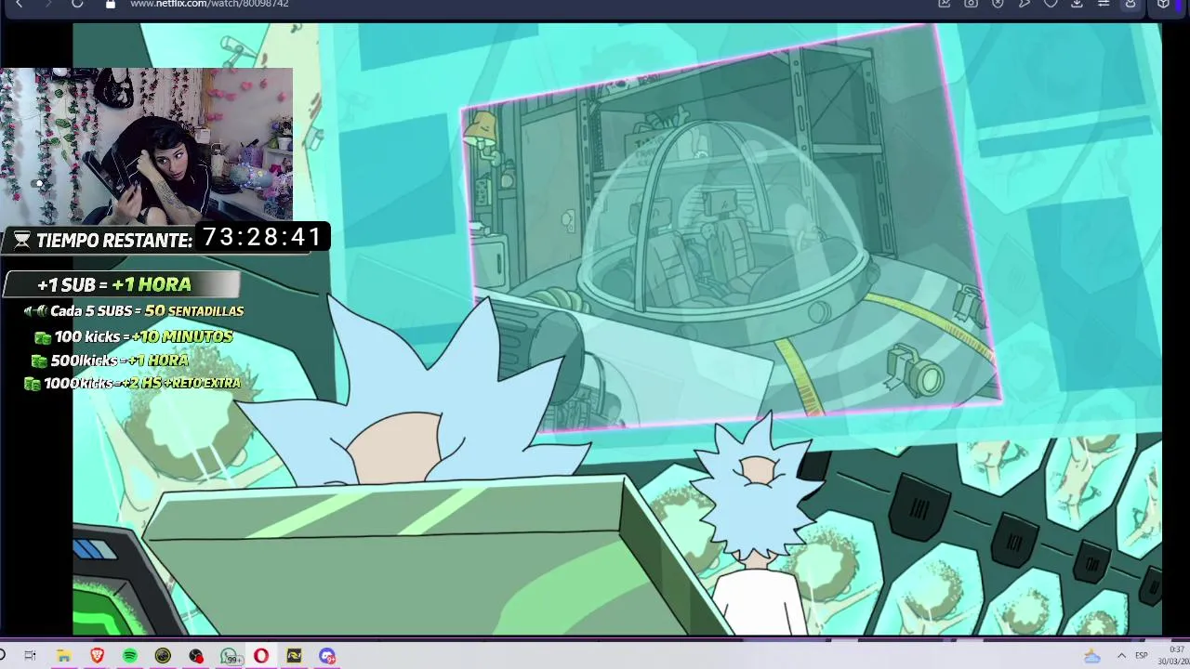The width and height of the screenshot is (1190, 669).
Task: Open the black-and-yellow round app beside Spotify
Action: pos(163,656)
